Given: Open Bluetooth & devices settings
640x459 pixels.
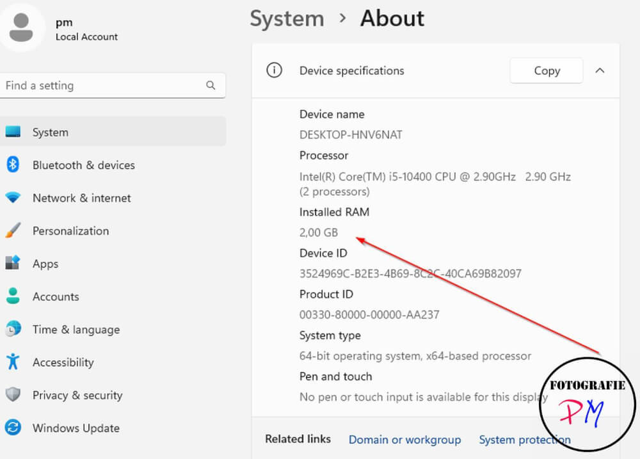Looking at the screenshot, I should [x=113, y=165].
